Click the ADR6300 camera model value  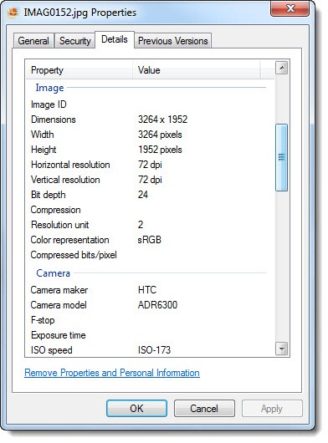click(x=157, y=305)
